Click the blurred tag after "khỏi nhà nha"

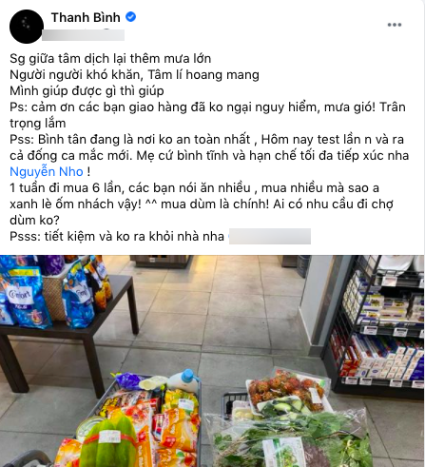[270, 236]
